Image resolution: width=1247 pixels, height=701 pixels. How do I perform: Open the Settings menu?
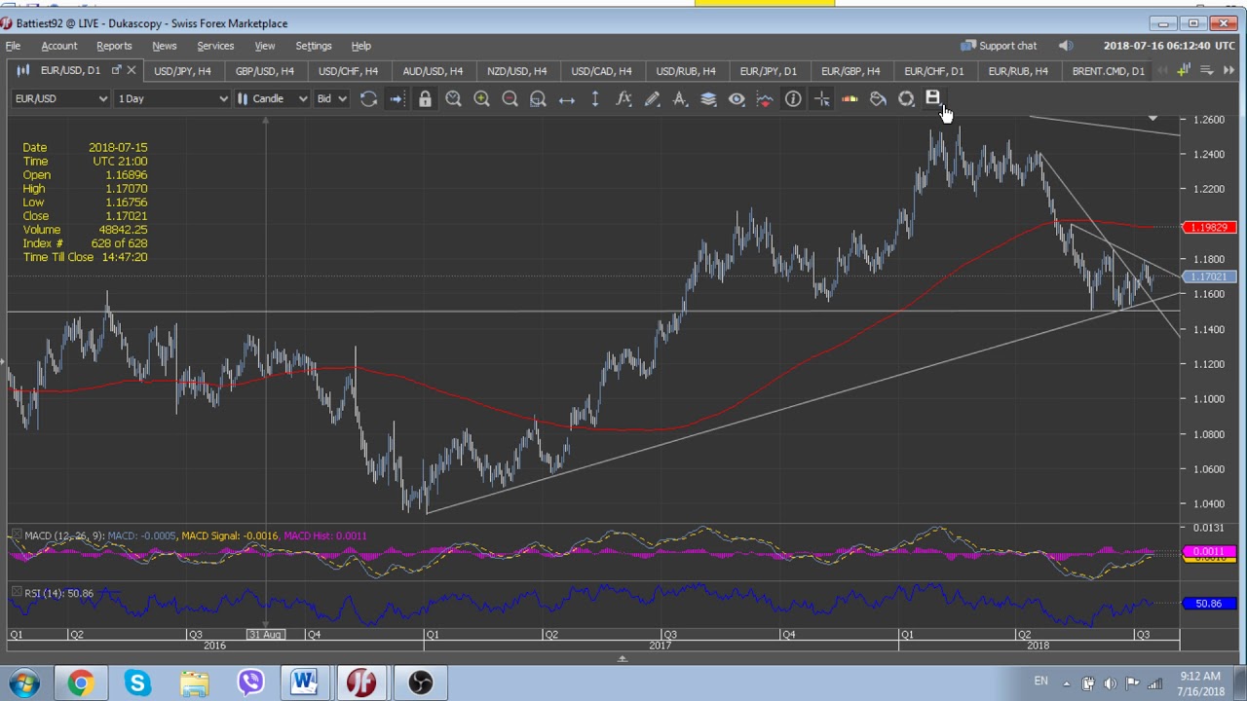(x=314, y=46)
